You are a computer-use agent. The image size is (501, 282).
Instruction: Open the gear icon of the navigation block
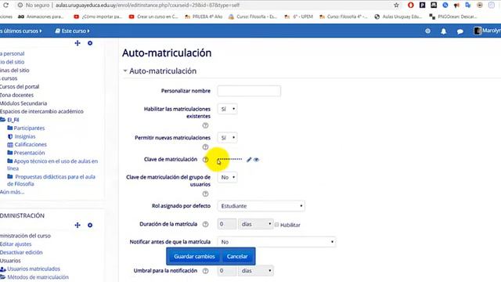(x=90, y=43)
